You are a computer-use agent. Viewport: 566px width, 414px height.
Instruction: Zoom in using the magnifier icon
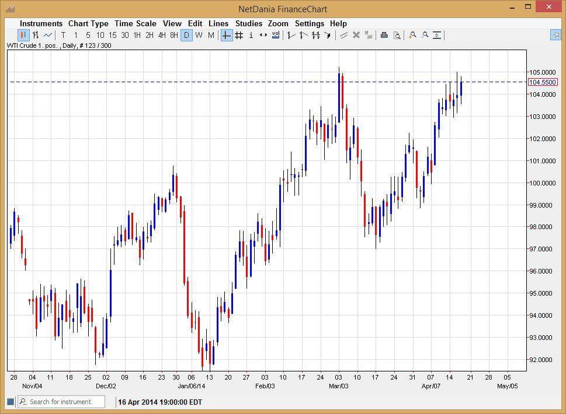click(x=413, y=36)
